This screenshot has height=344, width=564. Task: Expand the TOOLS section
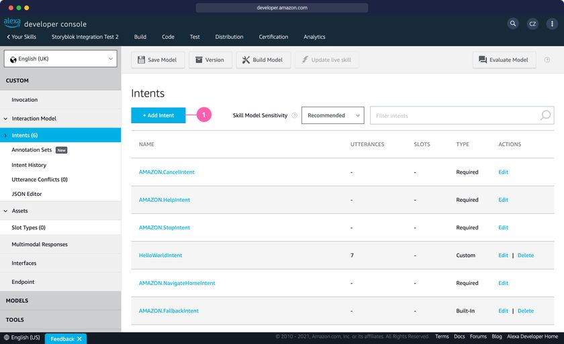coord(60,320)
